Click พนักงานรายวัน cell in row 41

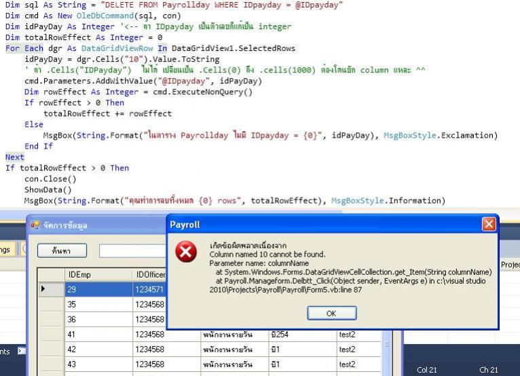234,334
